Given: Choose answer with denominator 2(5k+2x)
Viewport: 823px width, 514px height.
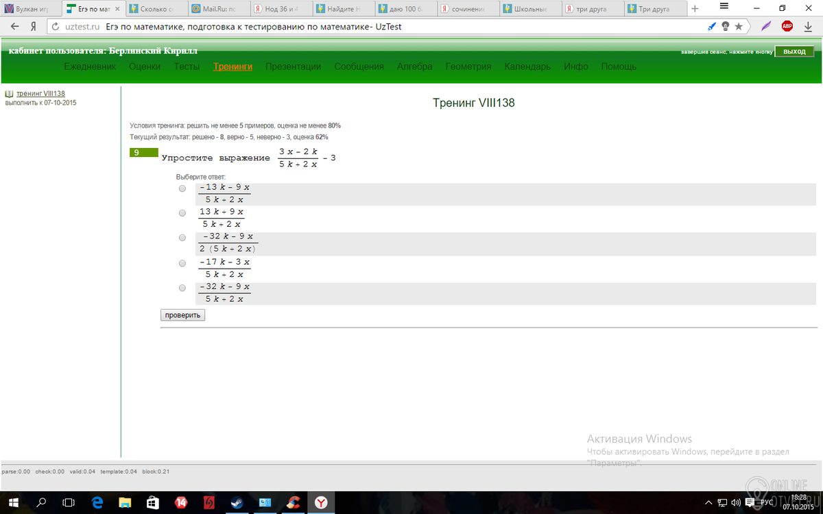Looking at the screenshot, I should pyautogui.click(x=182, y=238).
